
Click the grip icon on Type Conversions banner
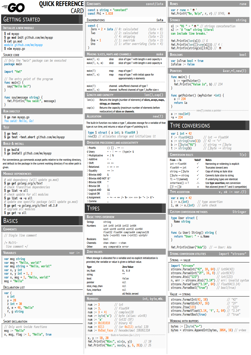click(247, 125)
